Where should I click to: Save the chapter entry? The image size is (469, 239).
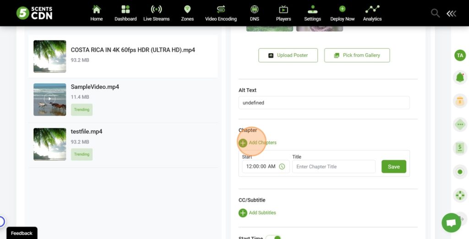(393, 167)
